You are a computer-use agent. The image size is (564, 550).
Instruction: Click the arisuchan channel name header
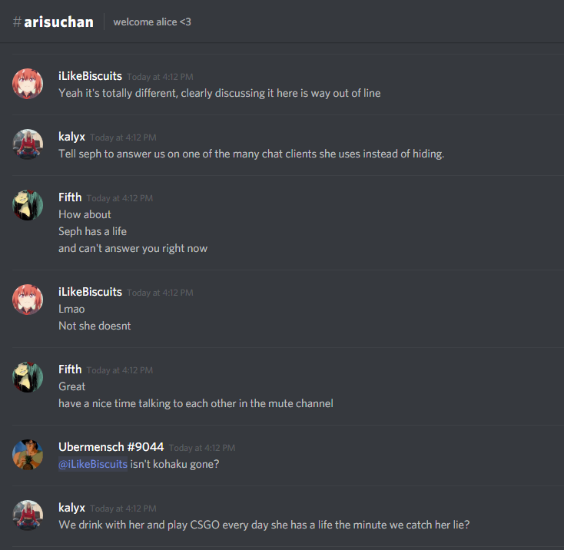[58, 22]
